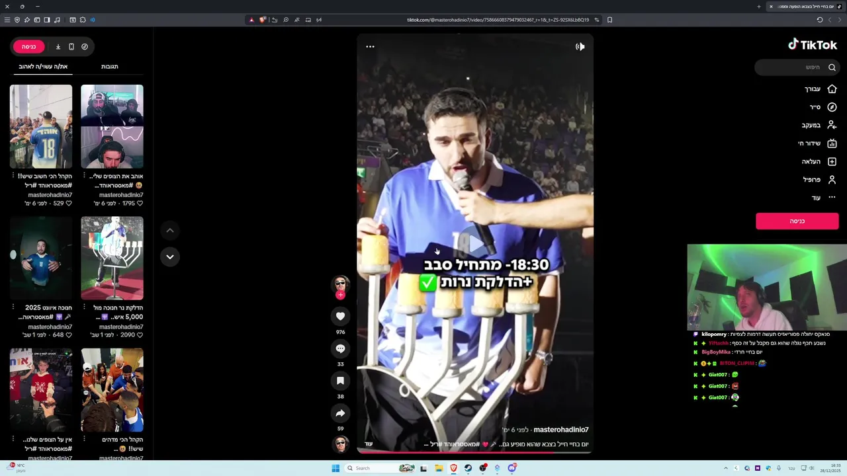Open Steam from the taskbar
Screen dimensions: 847x476
point(468,468)
